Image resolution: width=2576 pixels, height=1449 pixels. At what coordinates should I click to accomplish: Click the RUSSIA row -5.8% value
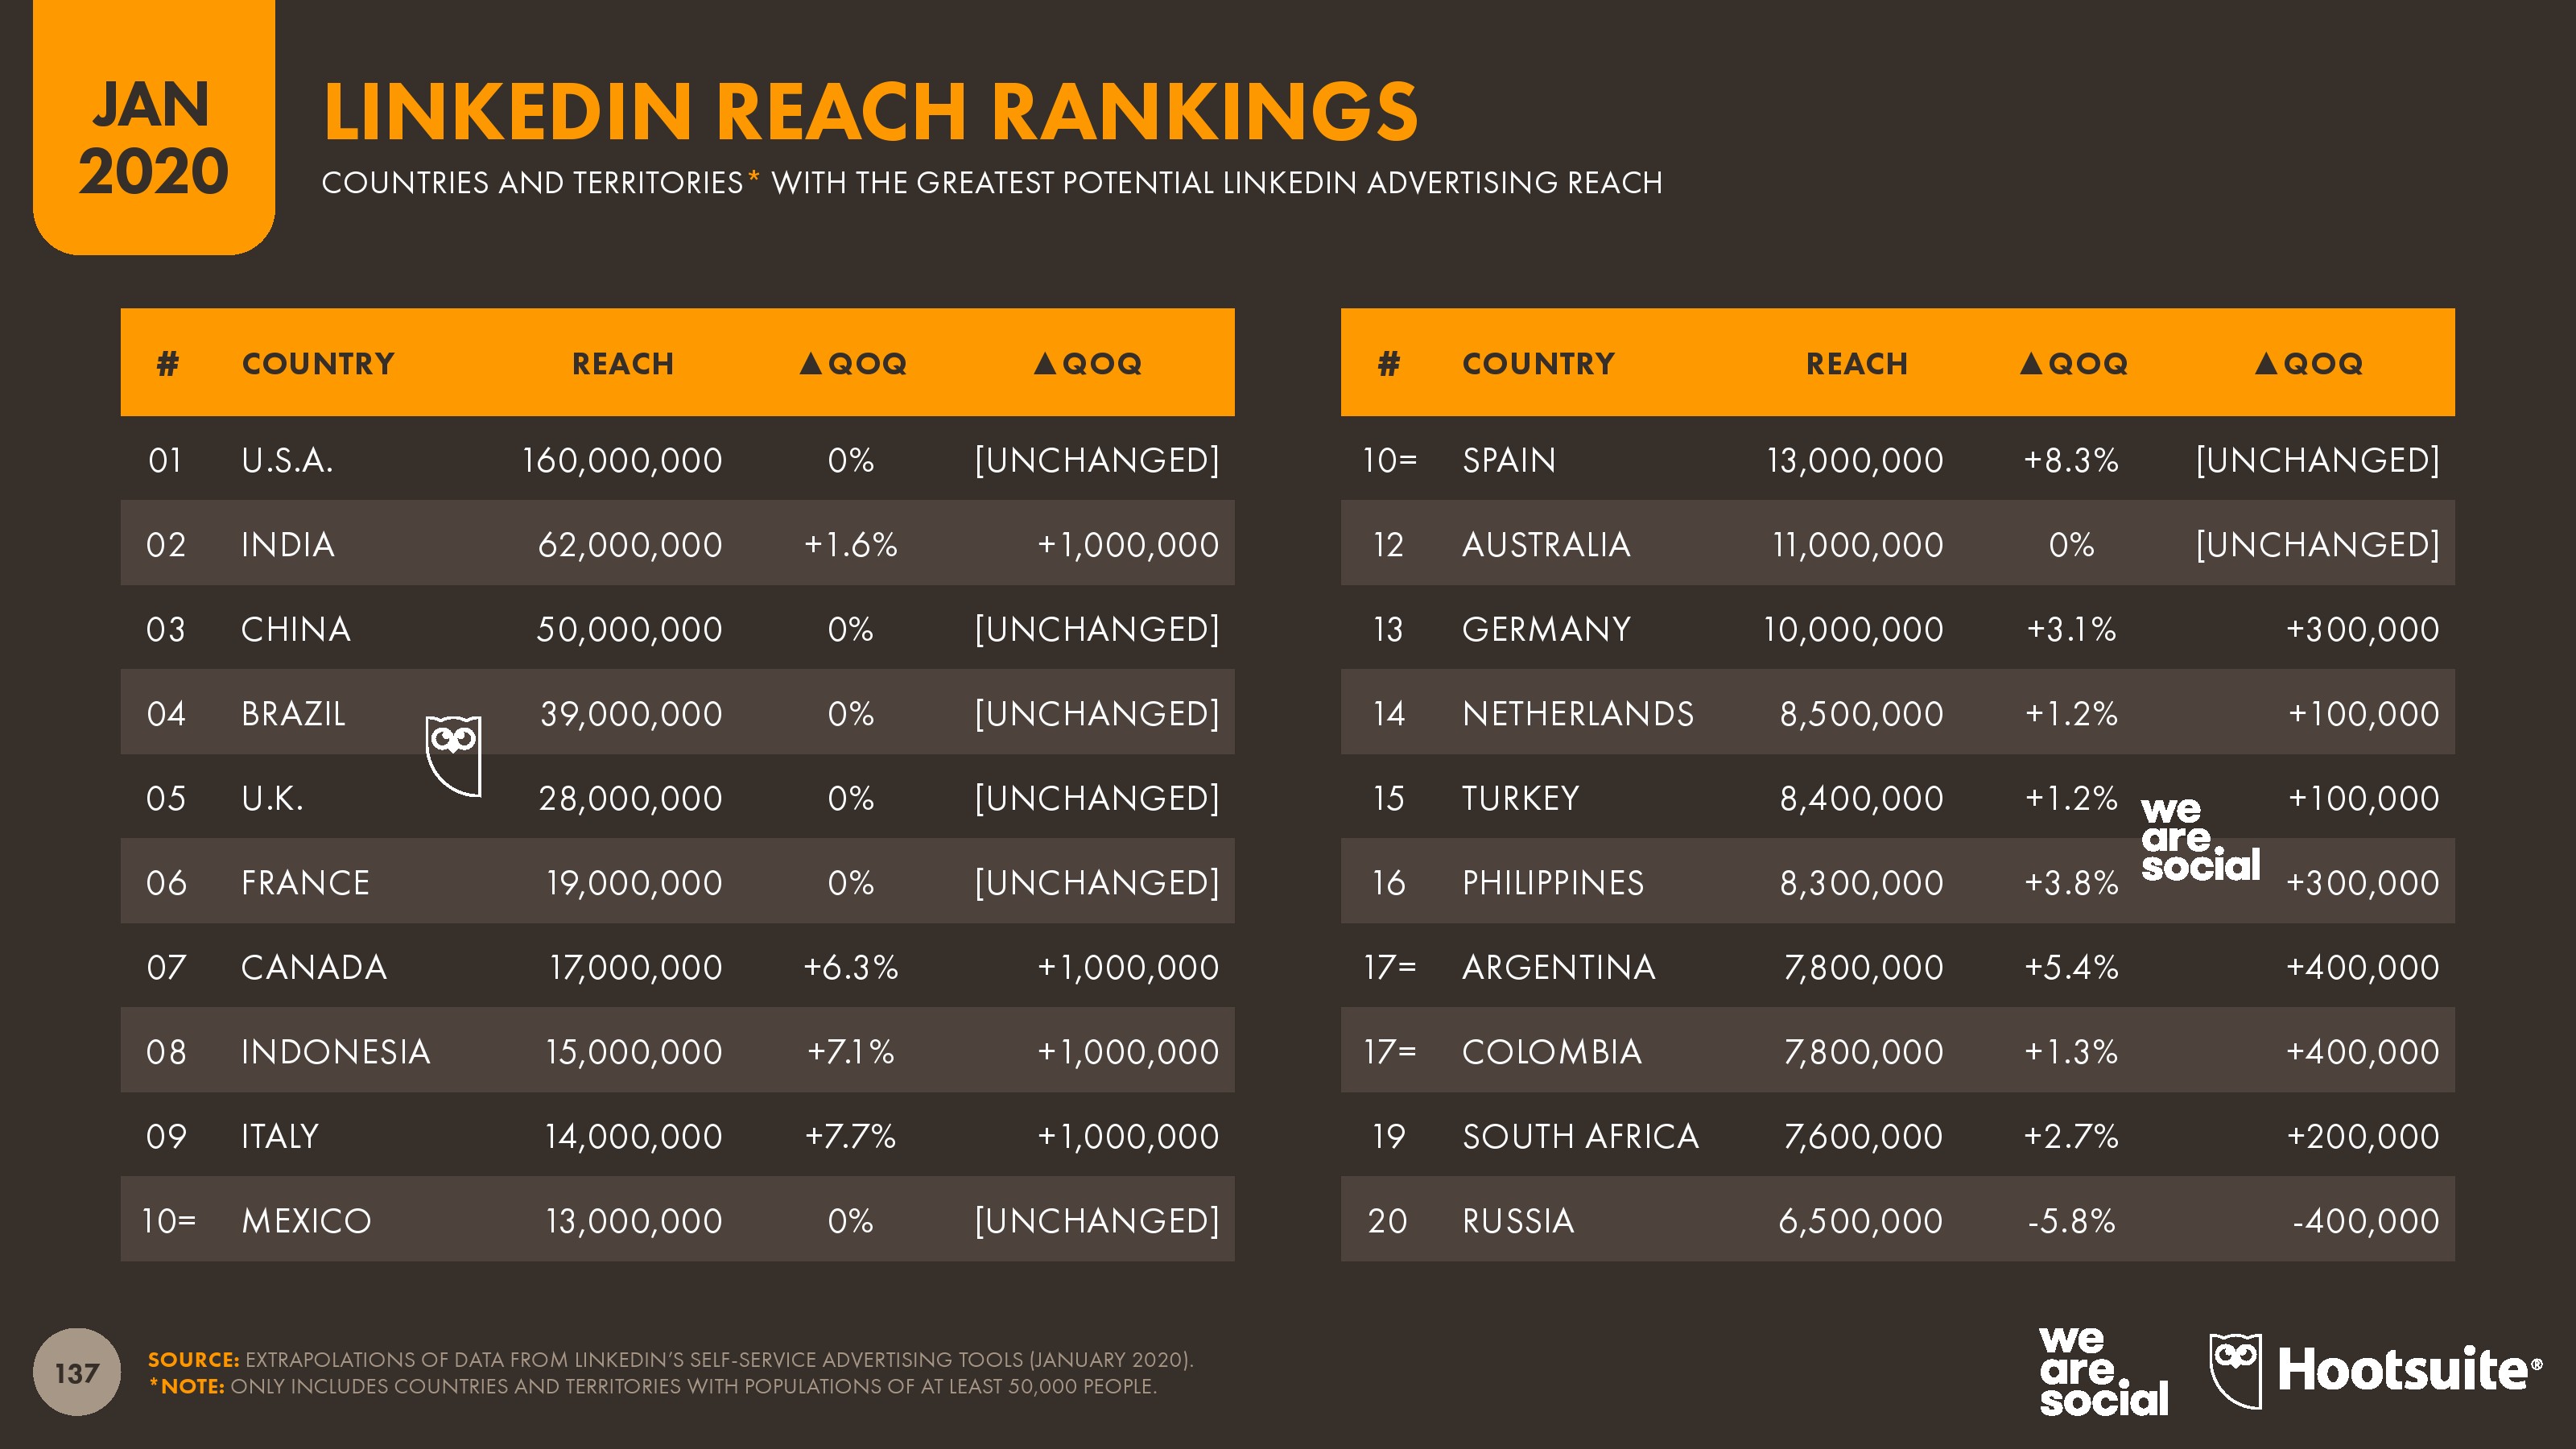[x=2071, y=1220]
